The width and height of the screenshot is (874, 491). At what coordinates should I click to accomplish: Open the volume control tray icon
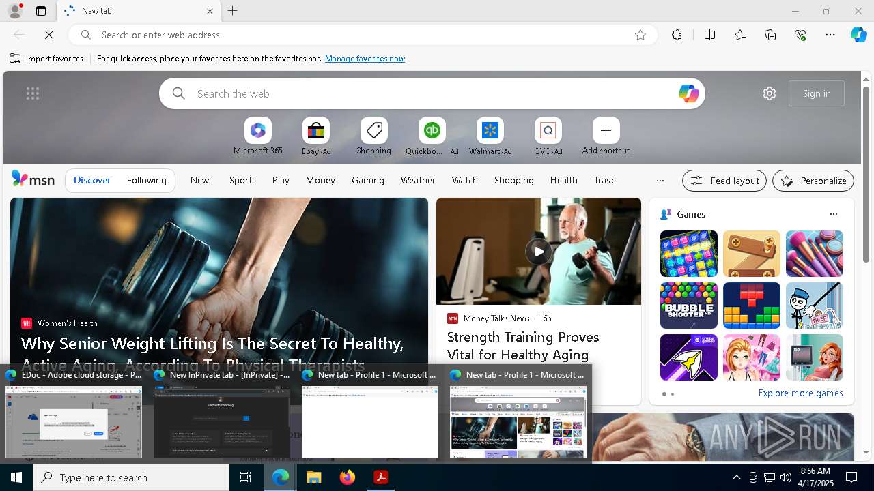click(x=786, y=477)
